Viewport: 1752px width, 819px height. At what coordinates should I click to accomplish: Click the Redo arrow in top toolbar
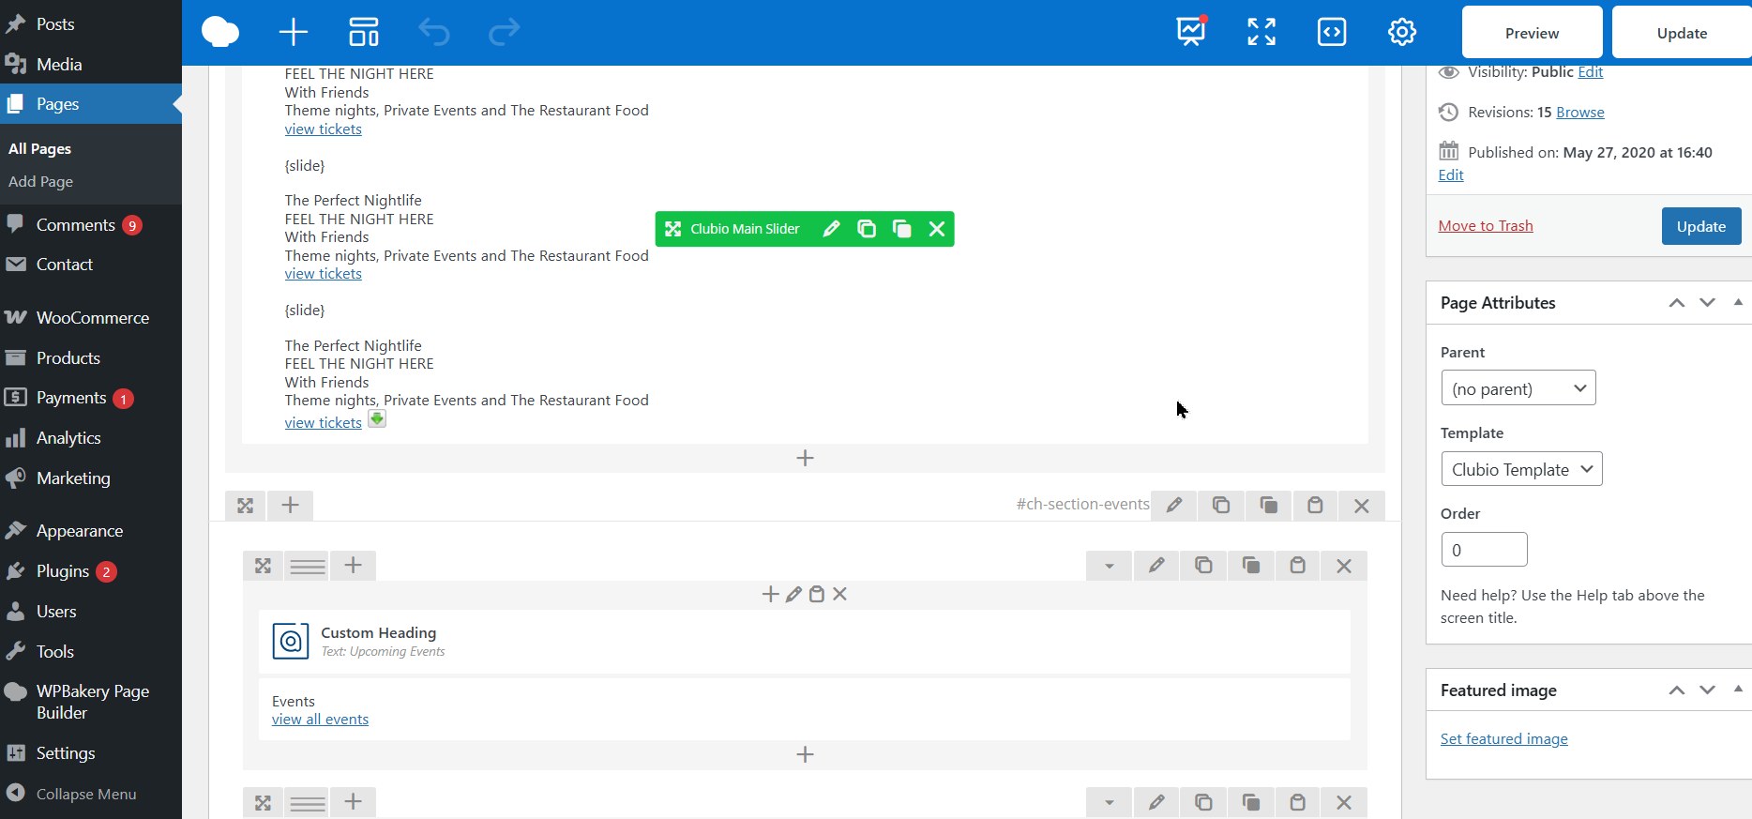coord(504,32)
